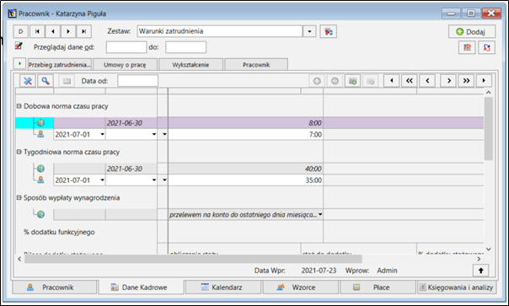This screenshot has width=509, height=306.
Task: Click the filled left-triangle navigation button
Action: tap(392, 81)
